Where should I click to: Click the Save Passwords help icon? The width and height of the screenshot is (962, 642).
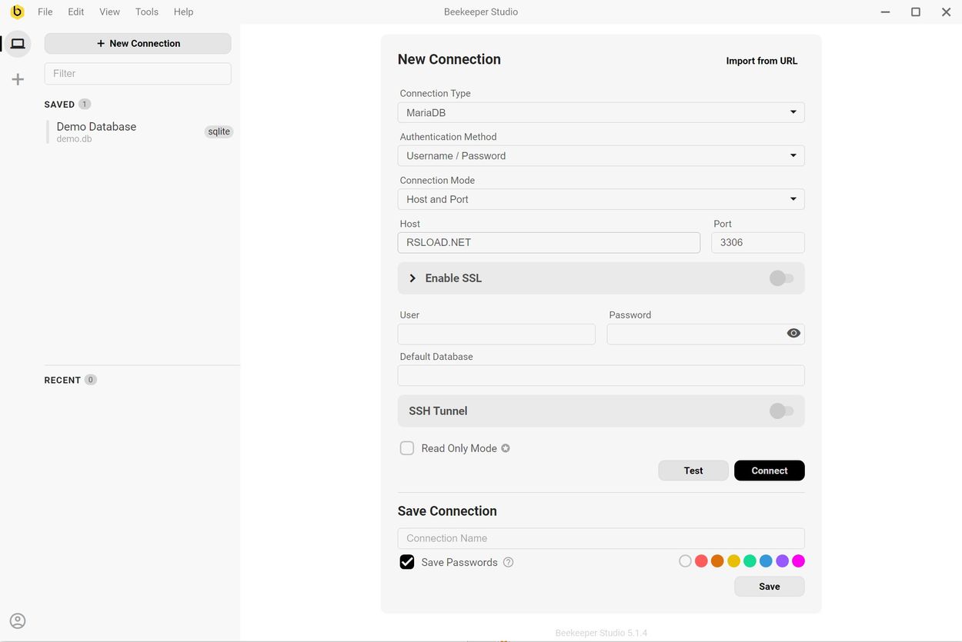508,562
